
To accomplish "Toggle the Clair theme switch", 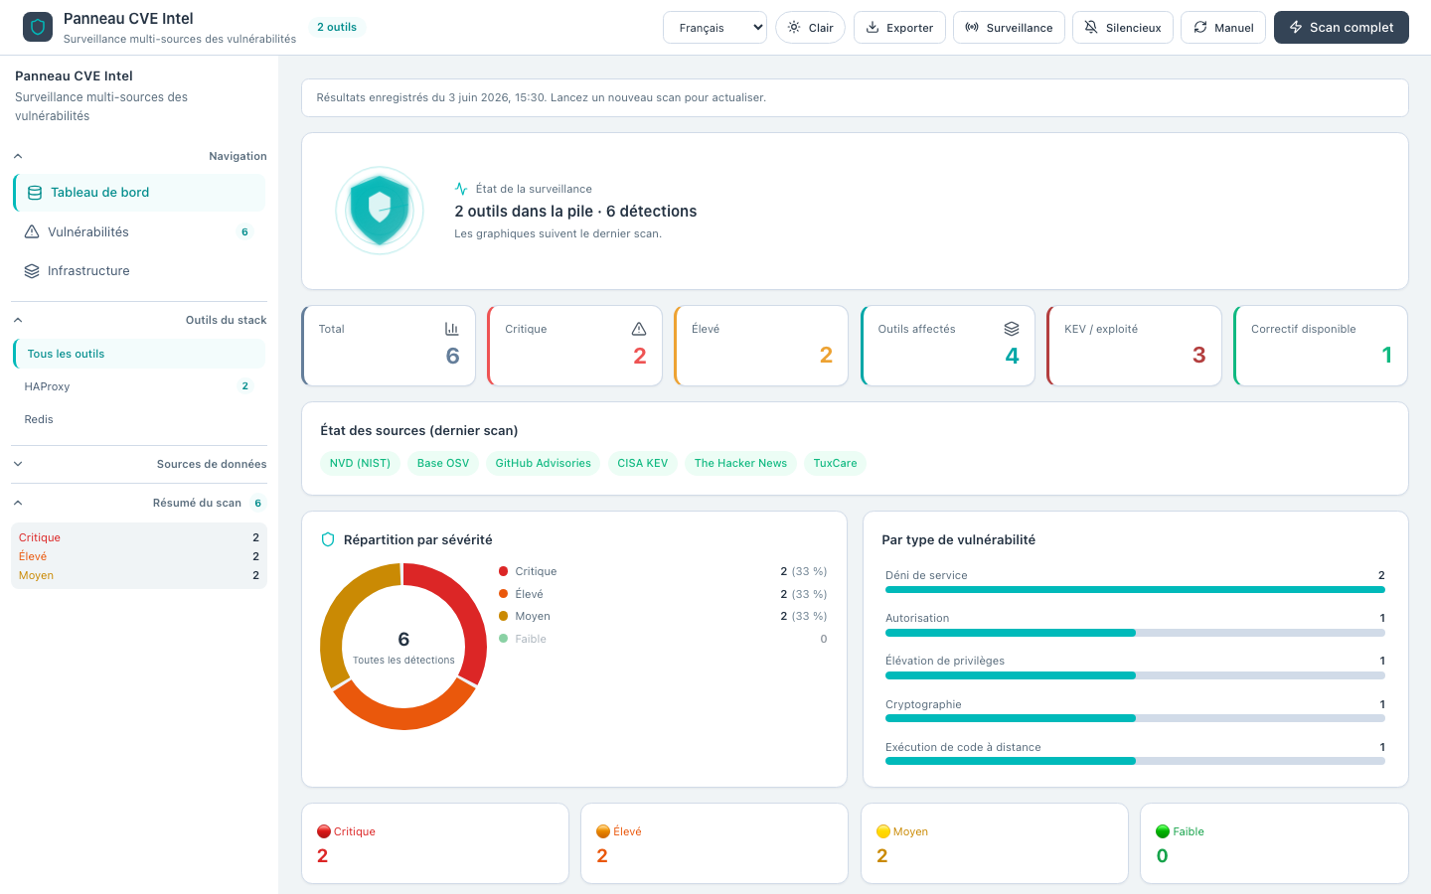I will point(811,28).
